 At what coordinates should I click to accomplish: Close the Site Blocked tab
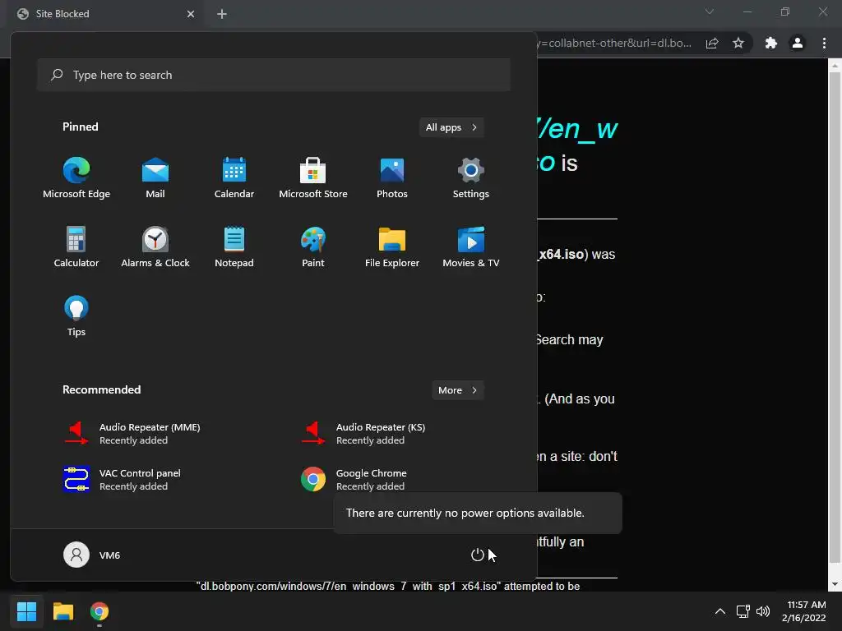[x=191, y=14]
